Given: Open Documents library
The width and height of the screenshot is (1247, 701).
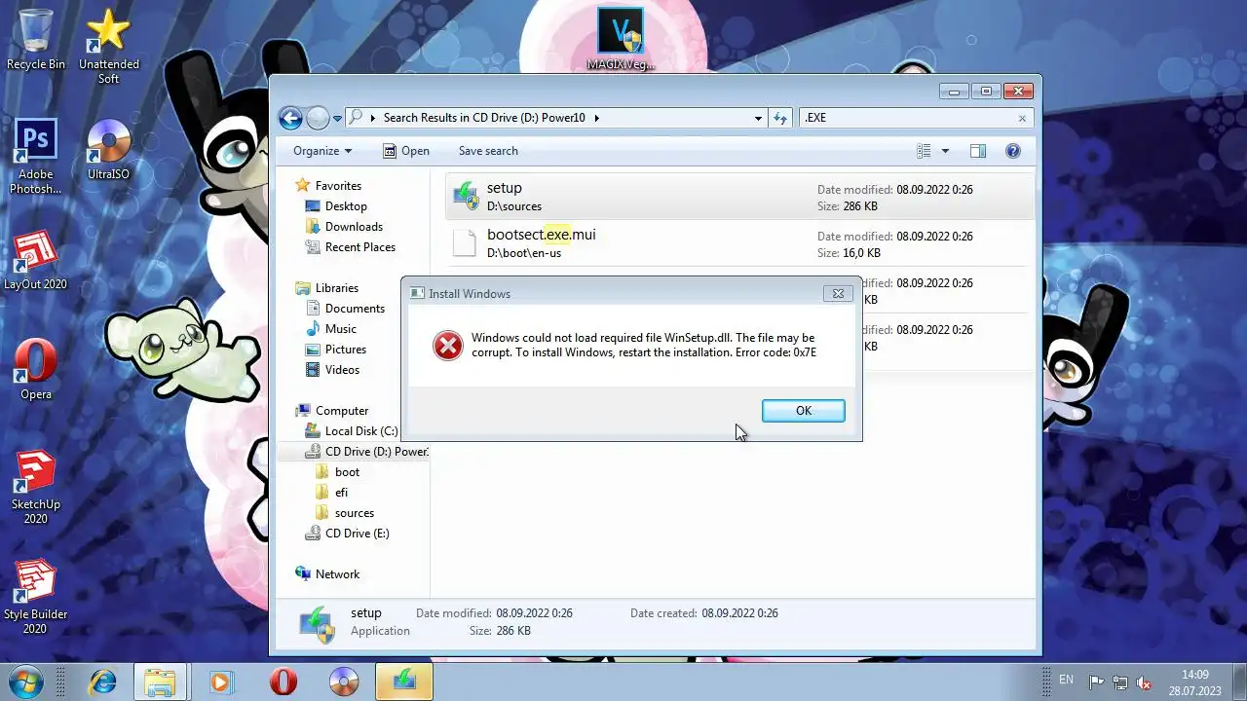Looking at the screenshot, I should tap(355, 309).
